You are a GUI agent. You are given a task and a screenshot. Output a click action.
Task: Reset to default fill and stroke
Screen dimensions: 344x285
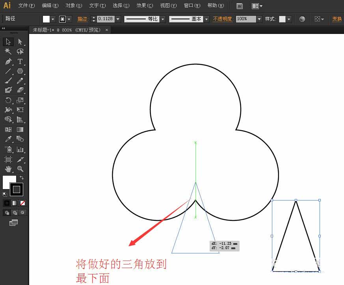pyautogui.click(x=5, y=194)
